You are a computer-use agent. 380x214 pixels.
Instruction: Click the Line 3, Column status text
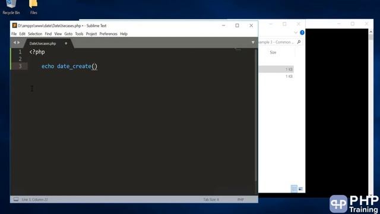point(34,200)
